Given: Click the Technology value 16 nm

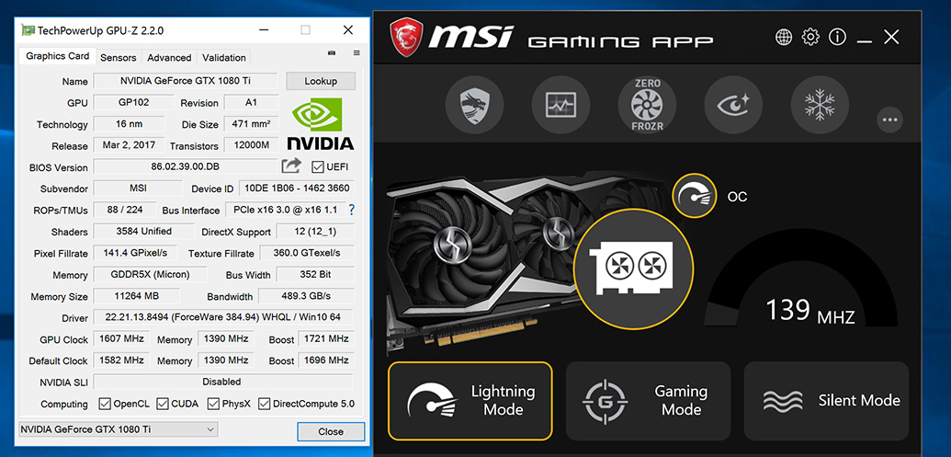Looking at the screenshot, I should coord(130,124).
